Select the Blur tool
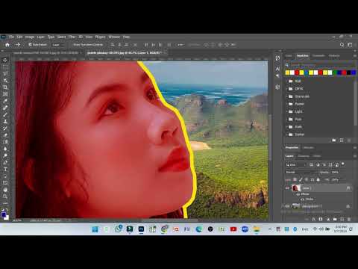358x269 pixels. click(5, 149)
